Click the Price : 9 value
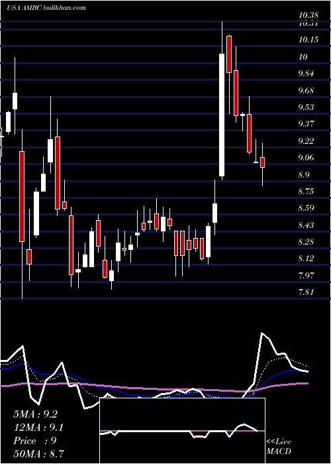 pos(35,441)
